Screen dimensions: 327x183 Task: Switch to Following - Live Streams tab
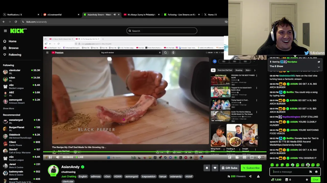tap(181, 14)
